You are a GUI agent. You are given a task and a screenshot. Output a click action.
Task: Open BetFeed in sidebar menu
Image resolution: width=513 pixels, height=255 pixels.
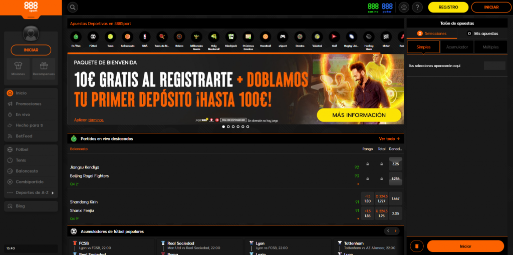tap(31, 136)
